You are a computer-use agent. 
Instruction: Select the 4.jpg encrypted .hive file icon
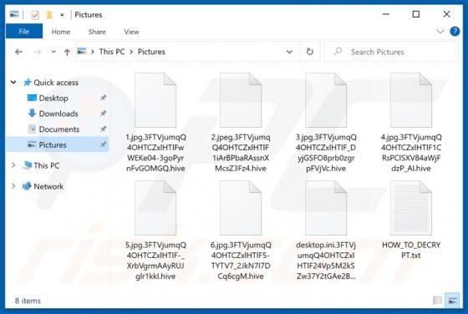(x=411, y=100)
